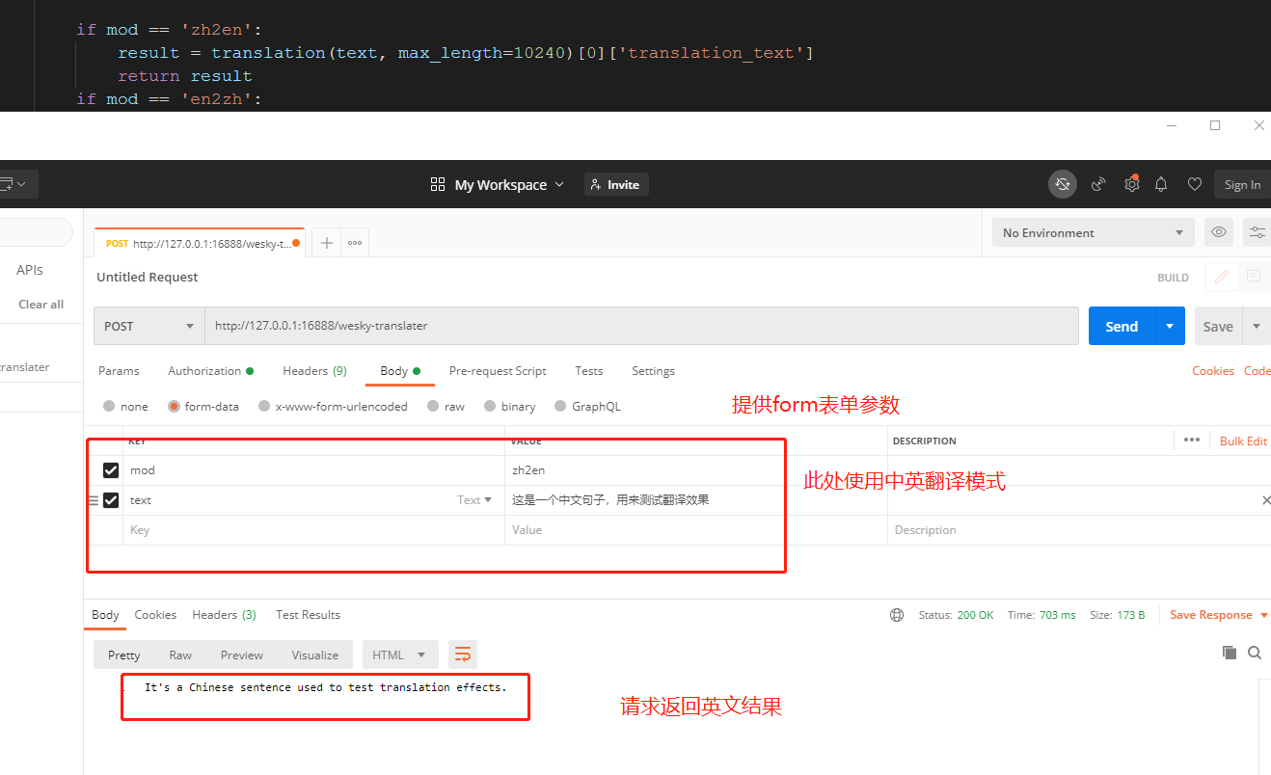Click the request URL input field

coord(641,326)
